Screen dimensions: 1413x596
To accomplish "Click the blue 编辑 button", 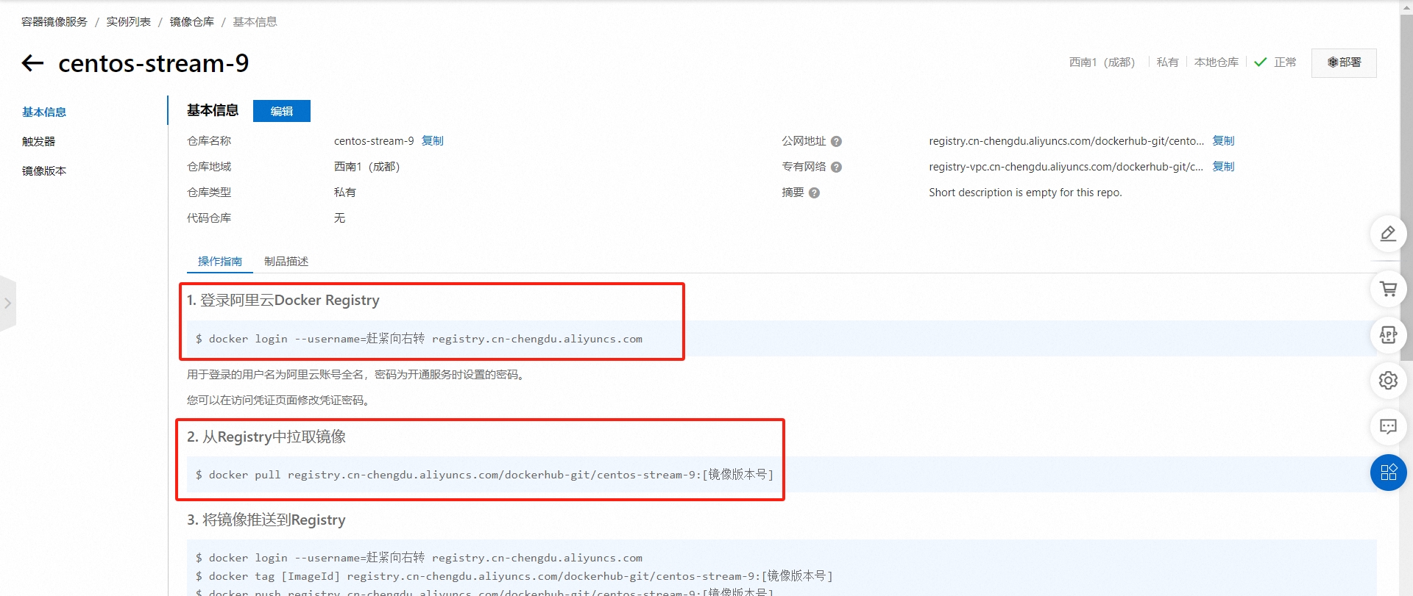I will [281, 111].
